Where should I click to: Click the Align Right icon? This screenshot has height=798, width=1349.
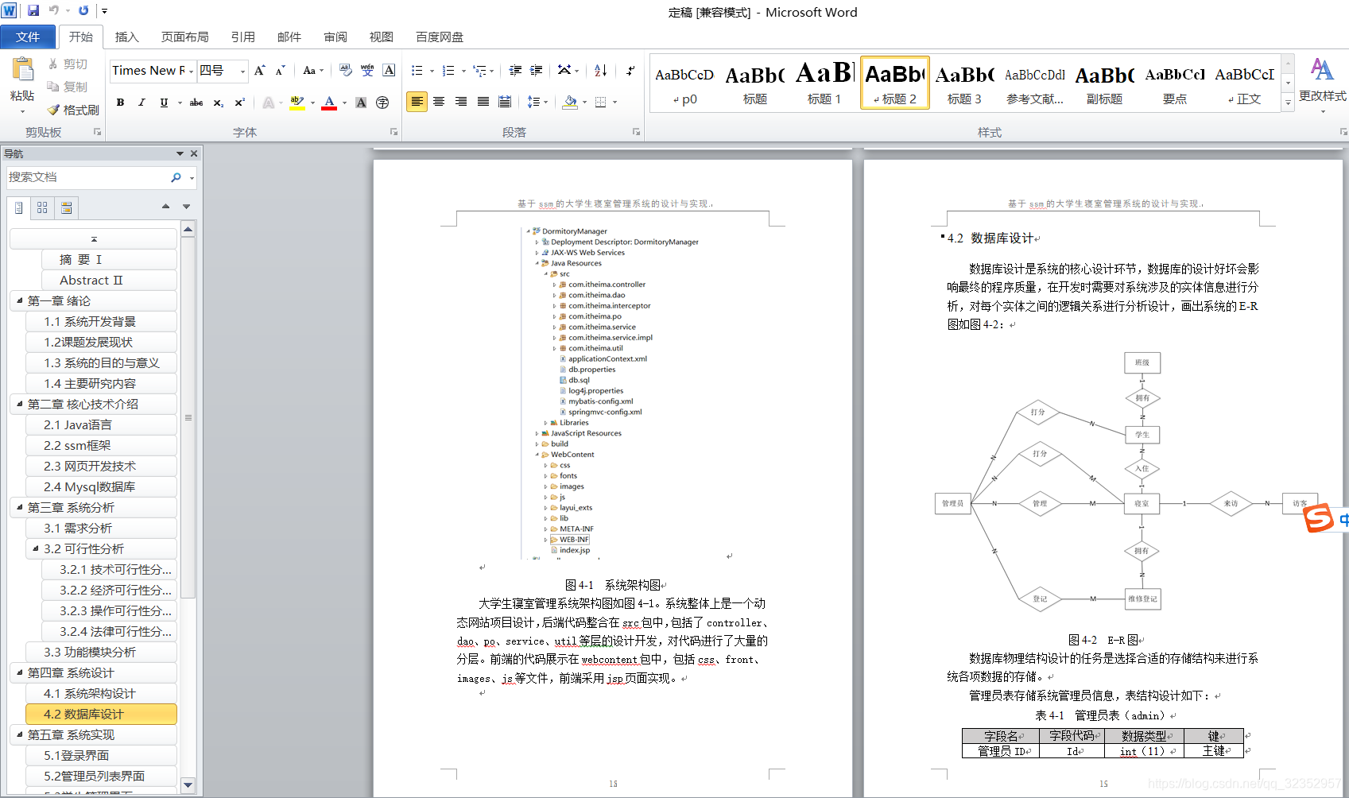(461, 102)
